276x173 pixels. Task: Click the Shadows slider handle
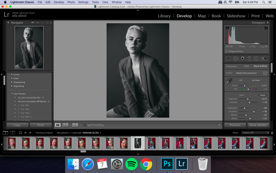(254, 112)
